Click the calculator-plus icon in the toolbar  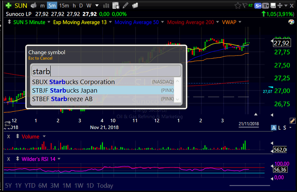(x=115, y=6)
